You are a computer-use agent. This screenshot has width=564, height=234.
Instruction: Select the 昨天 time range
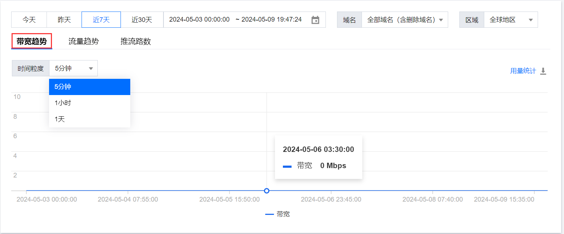[x=64, y=20]
